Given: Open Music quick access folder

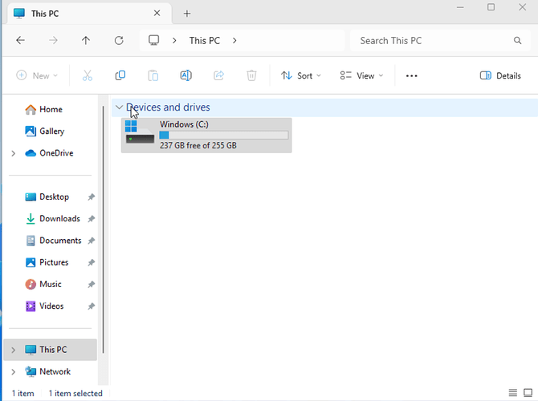Looking at the screenshot, I should pyautogui.click(x=51, y=284).
